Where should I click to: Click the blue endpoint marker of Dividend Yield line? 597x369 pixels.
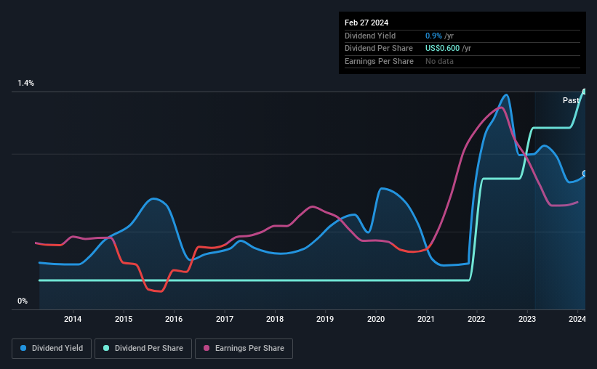point(585,174)
